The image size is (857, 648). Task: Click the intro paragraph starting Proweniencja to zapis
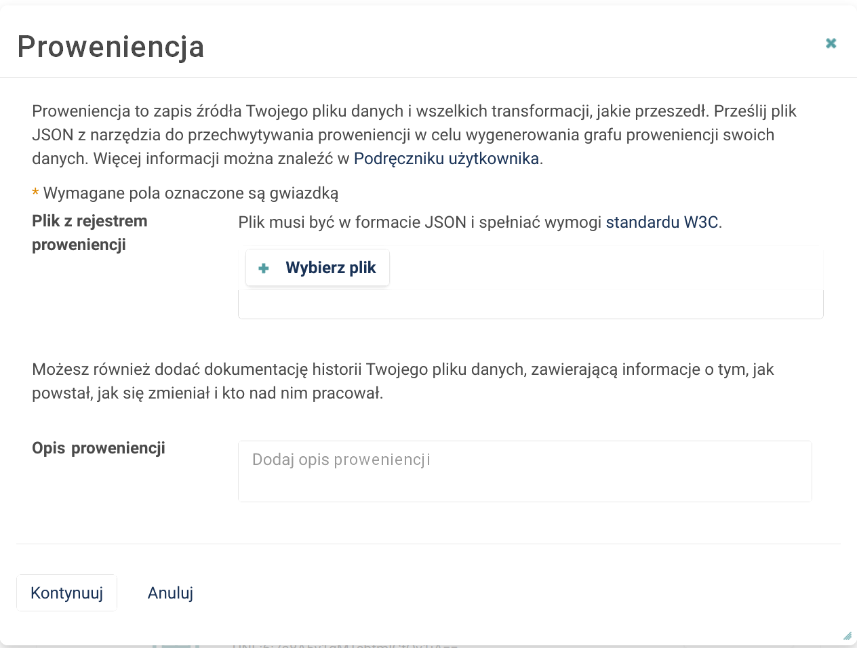pos(414,135)
